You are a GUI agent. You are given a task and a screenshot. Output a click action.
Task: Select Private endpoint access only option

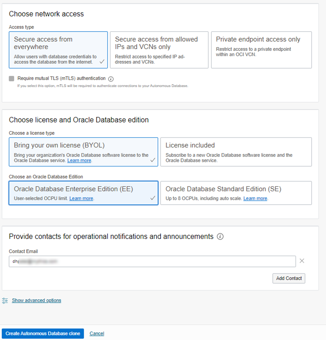click(261, 50)
